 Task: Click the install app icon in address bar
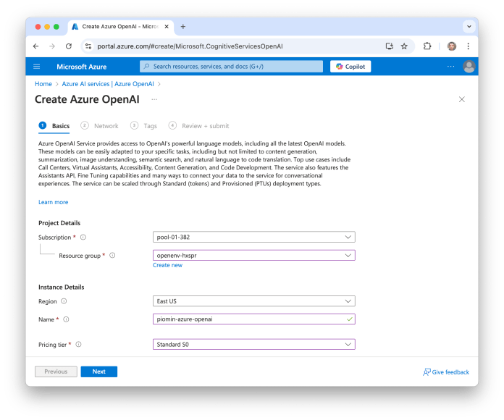pyautogui.click(x=390, y=46)
